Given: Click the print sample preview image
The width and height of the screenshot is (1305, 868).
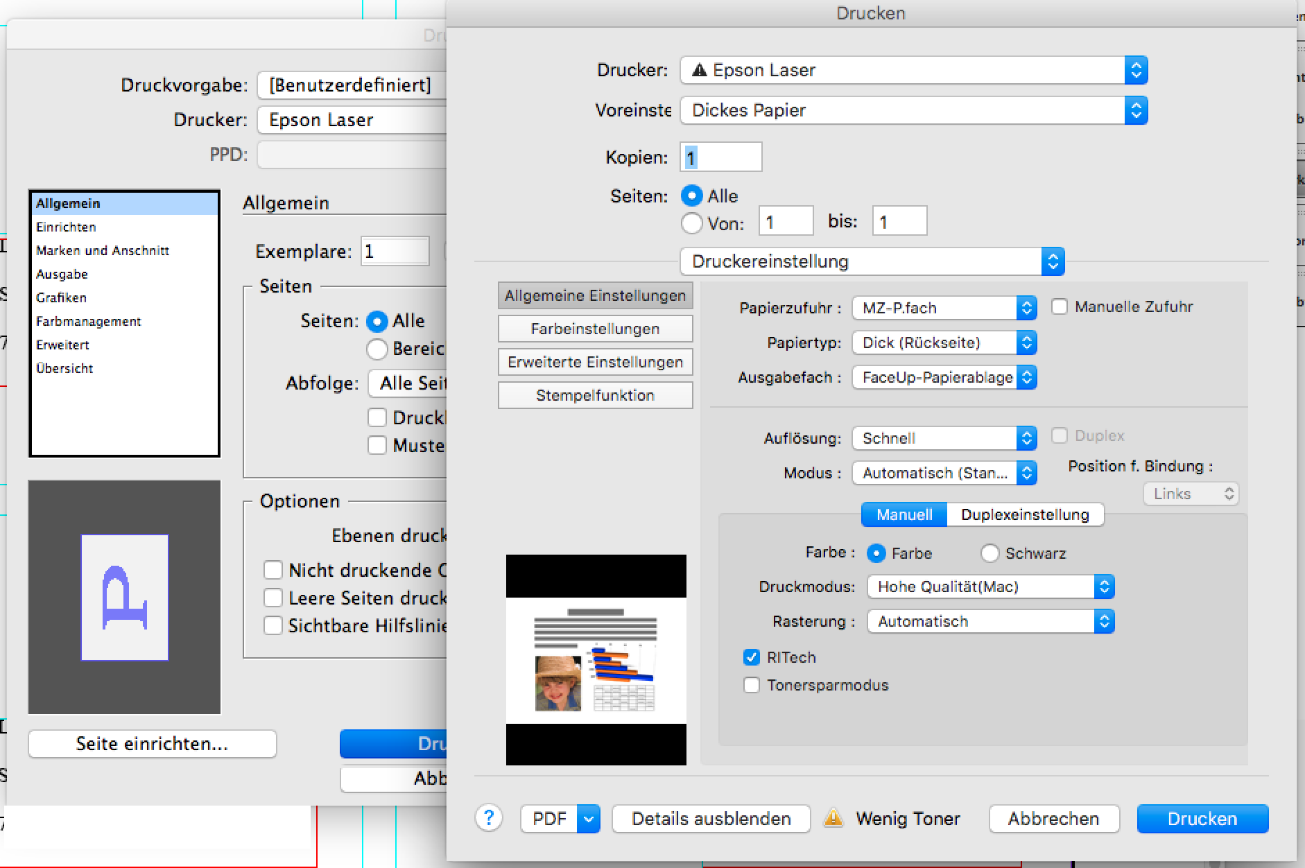Looking at the screenshot, I should pos(596,659).
